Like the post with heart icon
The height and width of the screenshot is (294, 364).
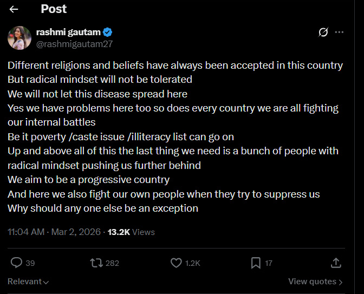176,263
